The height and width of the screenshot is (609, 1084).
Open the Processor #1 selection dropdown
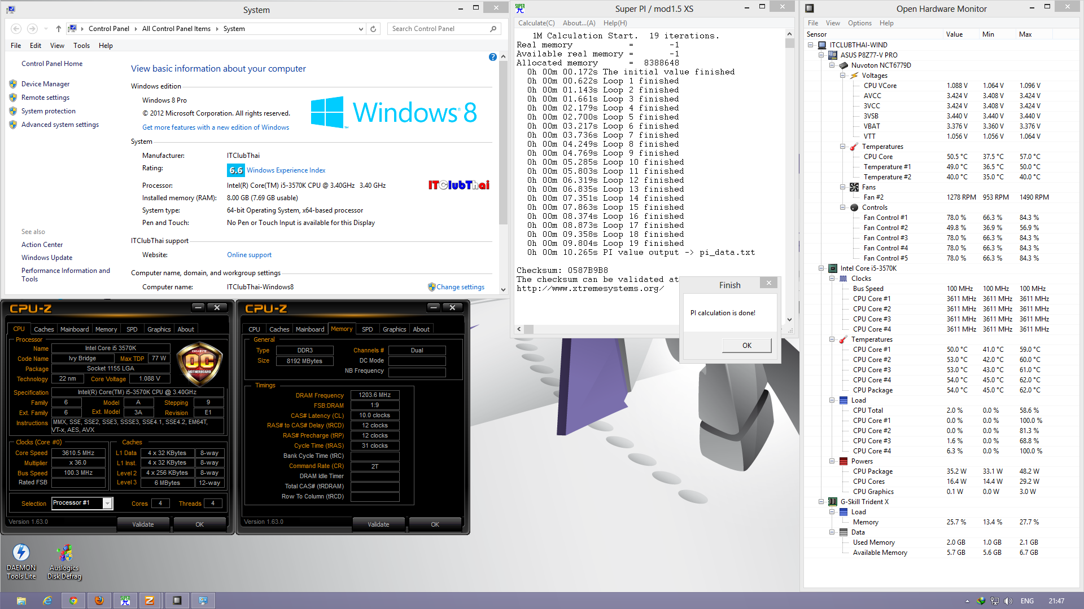point(107,504)
